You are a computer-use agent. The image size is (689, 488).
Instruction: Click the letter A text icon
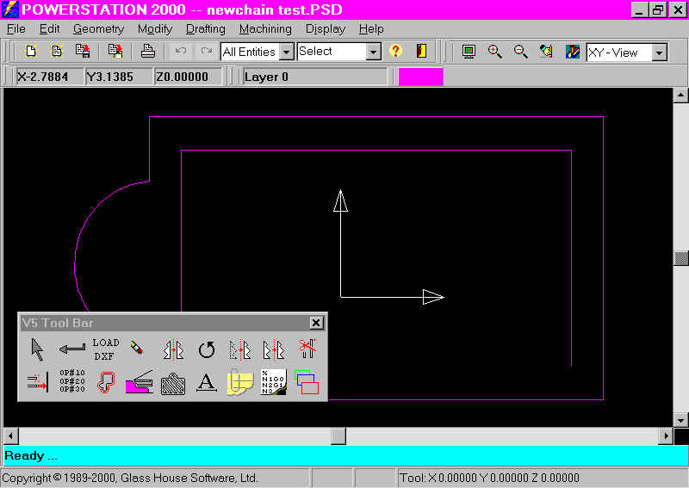(206, 382)
